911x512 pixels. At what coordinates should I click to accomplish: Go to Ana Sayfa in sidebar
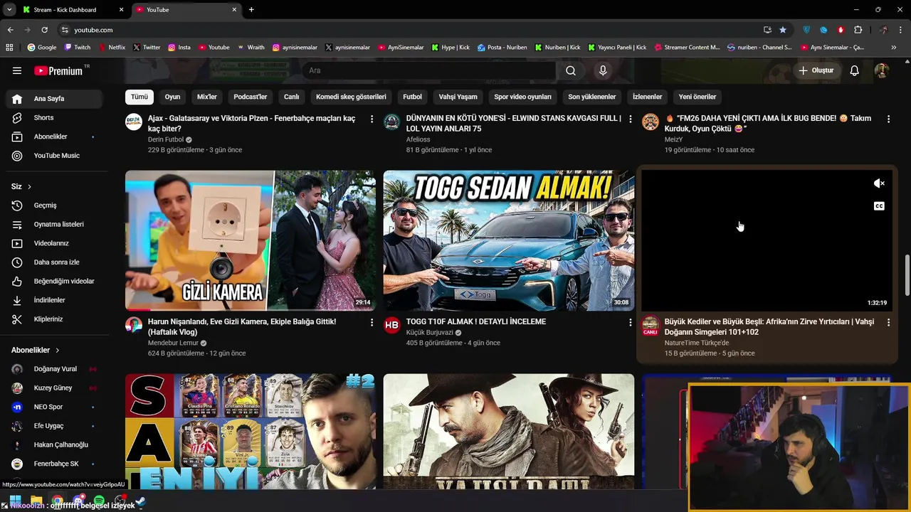[x=54, y=99]
